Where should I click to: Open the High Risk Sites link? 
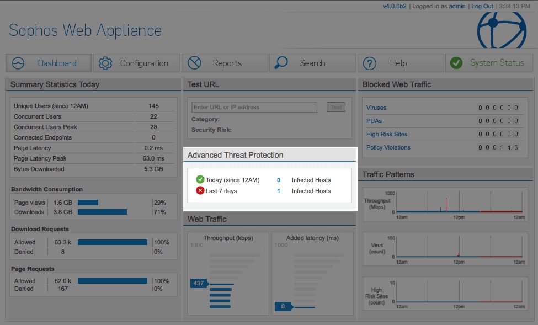(x=387, y=134)
